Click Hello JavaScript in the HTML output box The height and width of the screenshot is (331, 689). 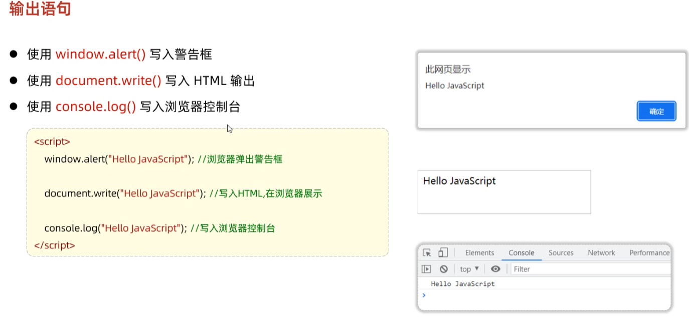[x=459, y=181]
